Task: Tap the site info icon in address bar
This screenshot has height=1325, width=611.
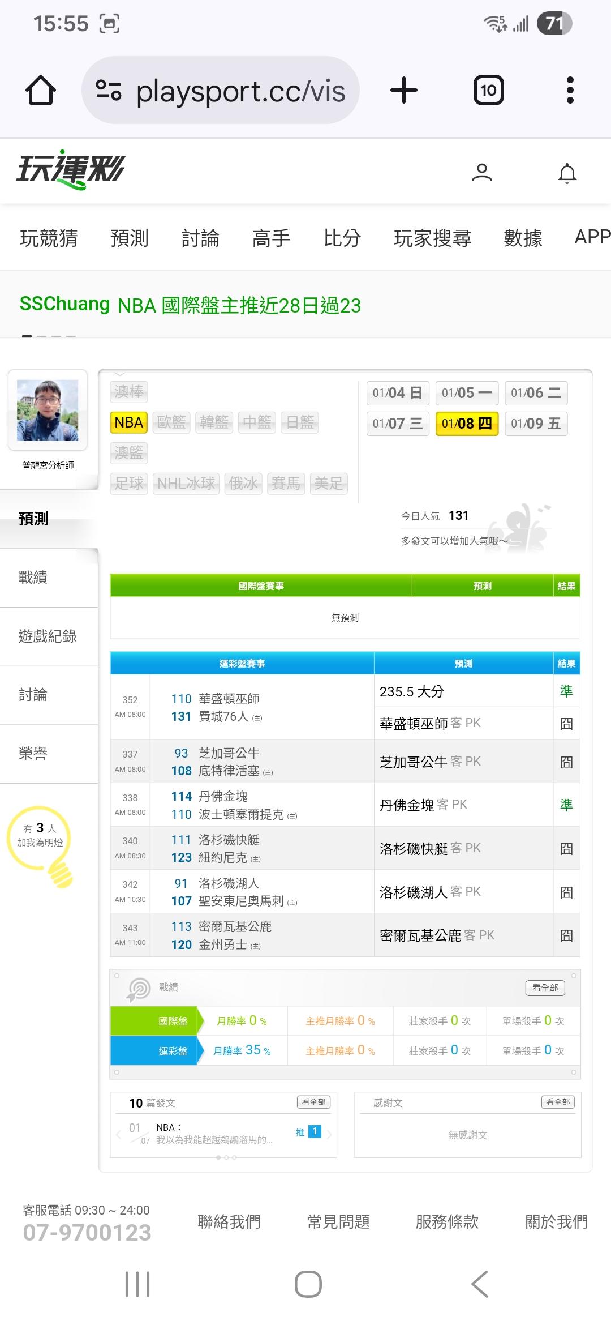Action: click(109, 91)
